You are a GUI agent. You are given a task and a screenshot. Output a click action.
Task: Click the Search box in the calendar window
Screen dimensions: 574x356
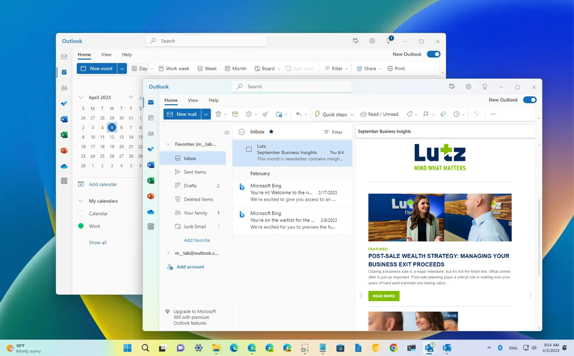[206, 41]
